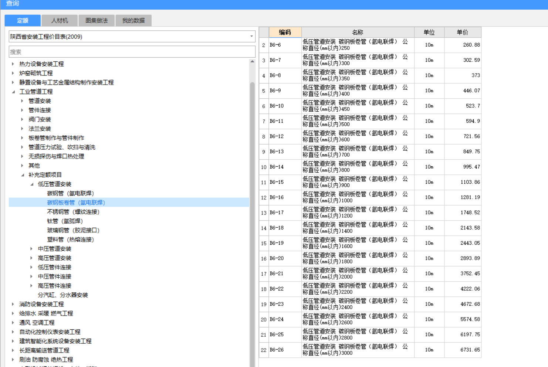The height and width of the screenshot is (367, 548).
Task: Select 长距离输送管道工程 tree item
Action: [44, 350]
